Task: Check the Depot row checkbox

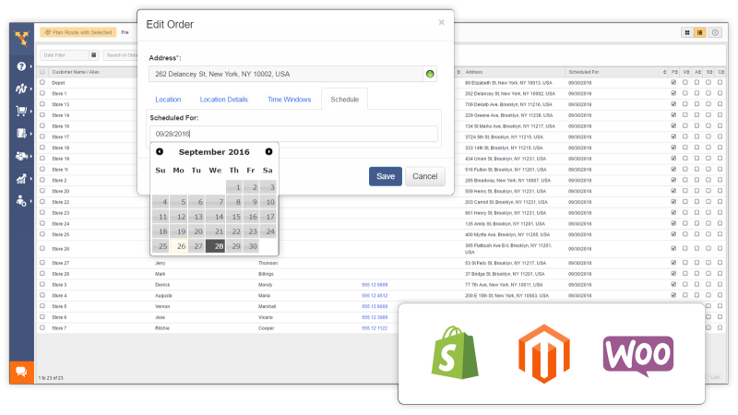Action: (x=42, y=82)
